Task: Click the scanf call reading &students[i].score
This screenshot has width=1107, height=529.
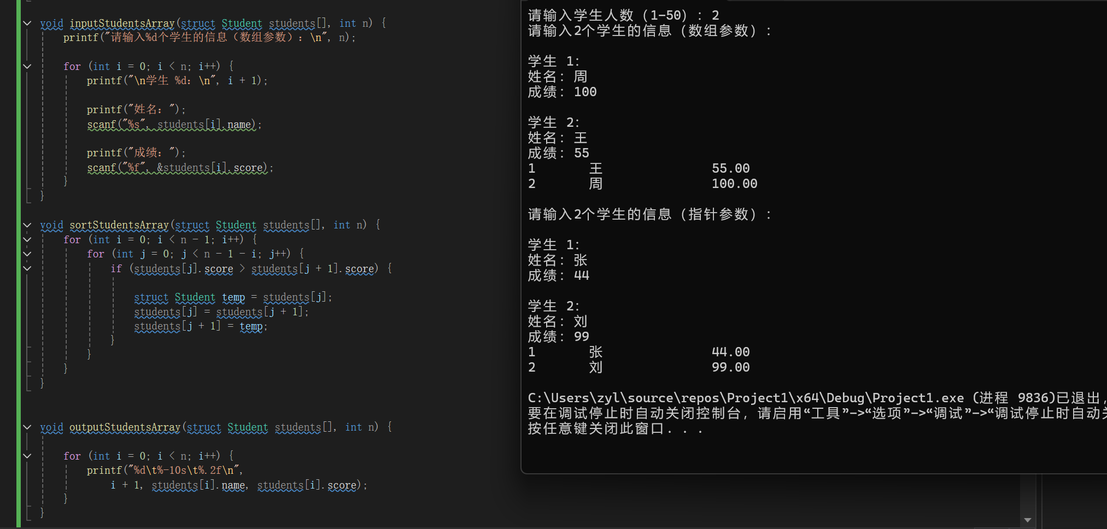Action: (x=180, y=167)
